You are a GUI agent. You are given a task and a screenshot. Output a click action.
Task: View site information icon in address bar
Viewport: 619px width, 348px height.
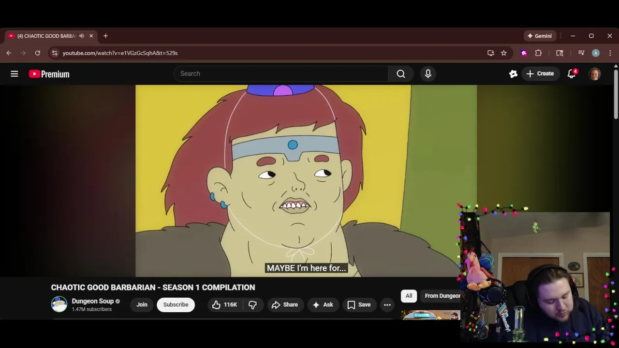pos(55,53)
